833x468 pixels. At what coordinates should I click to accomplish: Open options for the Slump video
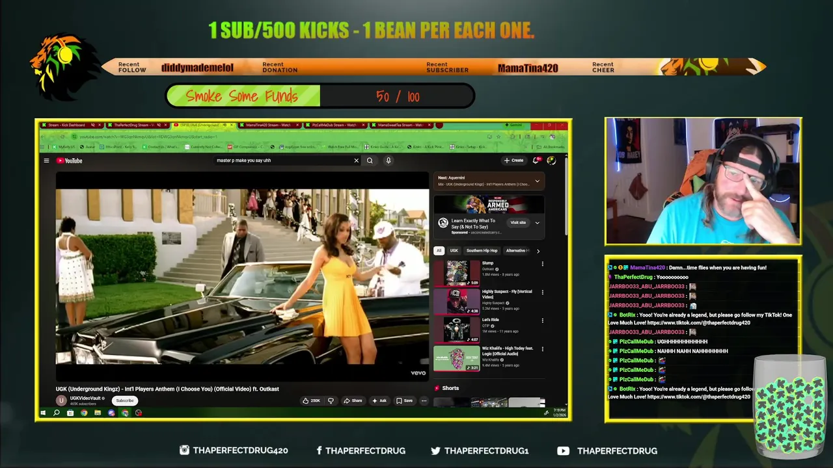point(542,264)
